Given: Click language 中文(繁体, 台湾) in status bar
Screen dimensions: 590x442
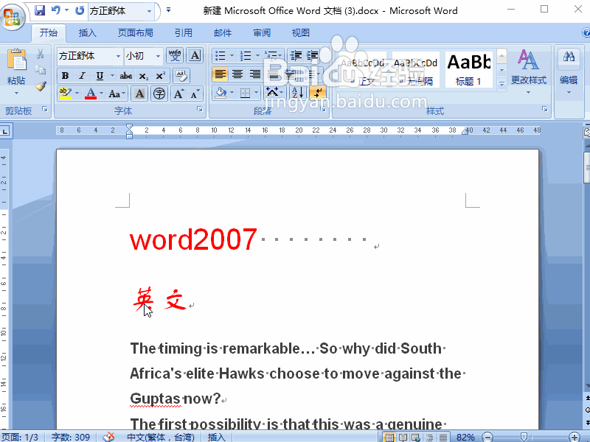Looking at the screenshot, I should tap(161, 437).
